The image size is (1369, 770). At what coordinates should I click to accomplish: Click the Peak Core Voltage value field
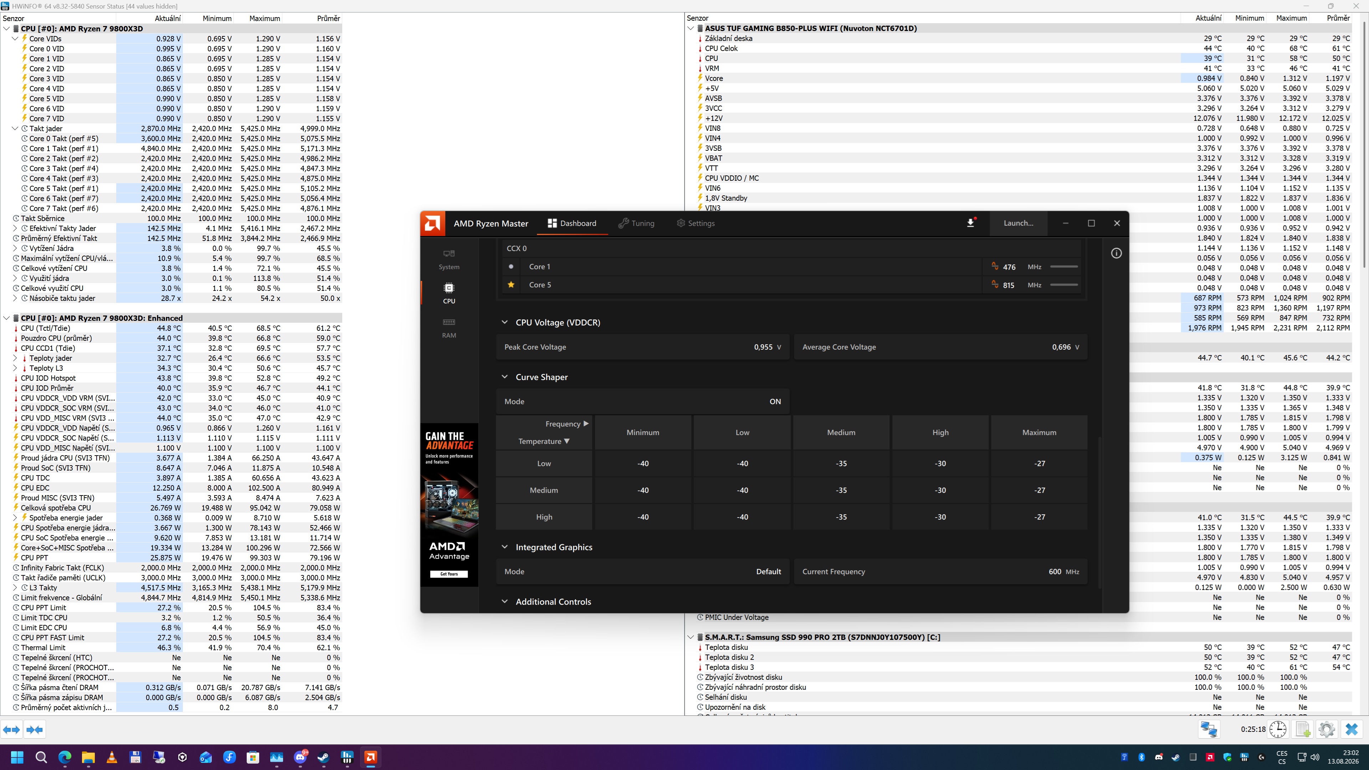(643, 347)
